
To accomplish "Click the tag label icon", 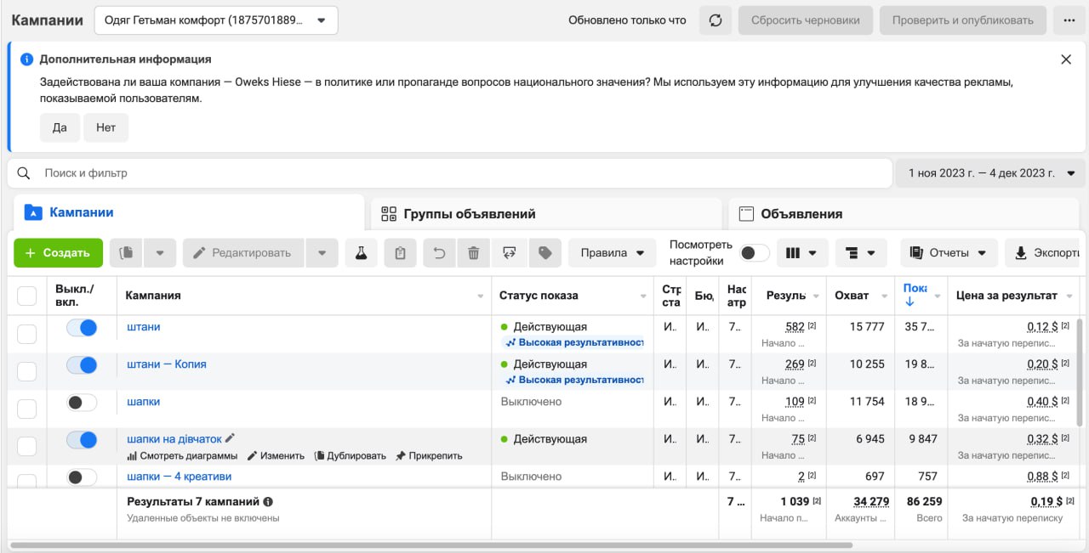I will [x=545, y=253].
